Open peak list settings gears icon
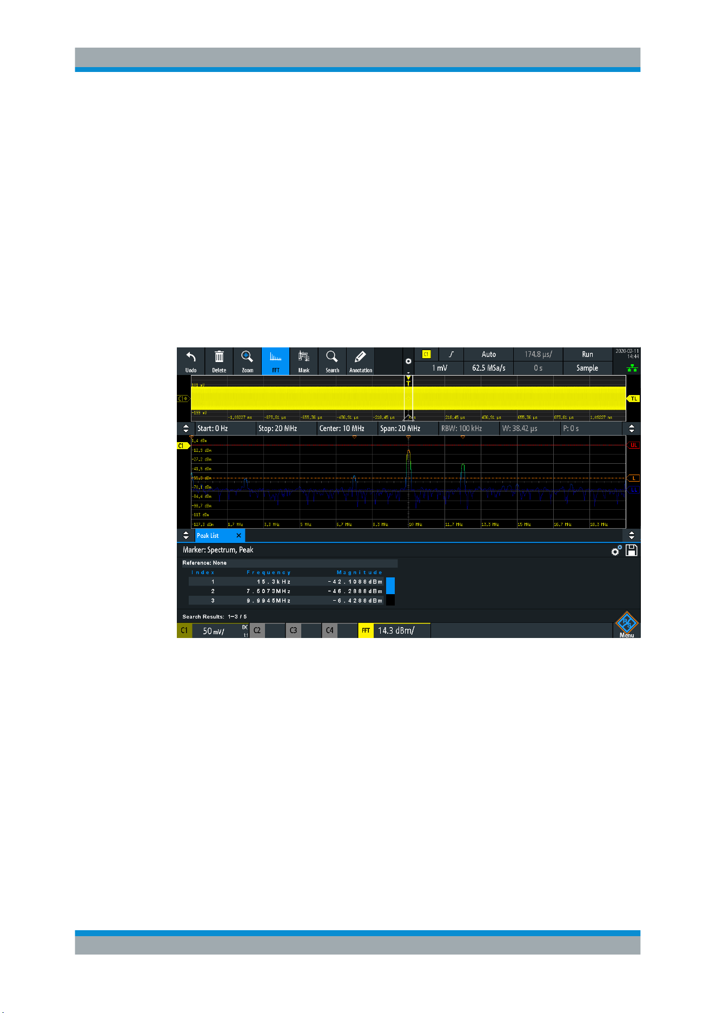The height and width of the screenshot is (1013, 716). [x=616, y=550]
